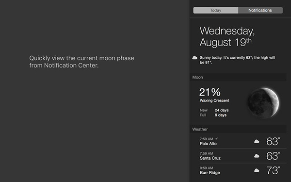Viewport: 291px width, 182px height.
Task: Click the location arrow next to 7:59 AM
Action: (x=217, y=139)
